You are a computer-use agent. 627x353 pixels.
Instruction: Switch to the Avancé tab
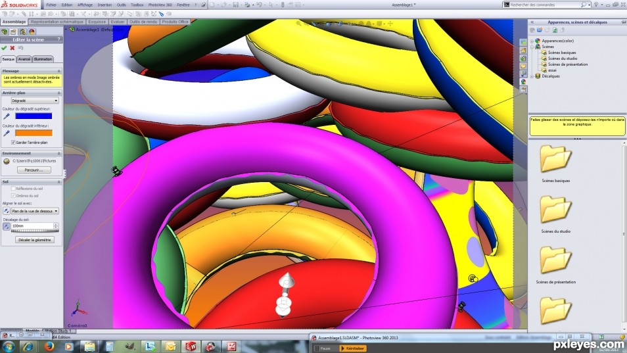(x=24, y=59)
